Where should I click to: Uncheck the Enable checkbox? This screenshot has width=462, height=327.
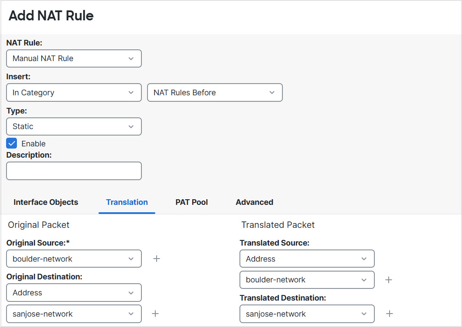click(x=12, y=143)
